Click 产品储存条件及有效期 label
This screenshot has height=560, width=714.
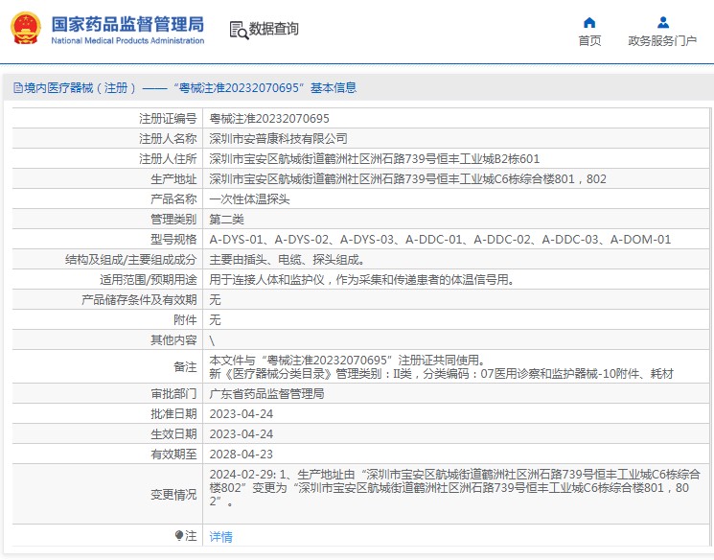coord(139,300)
